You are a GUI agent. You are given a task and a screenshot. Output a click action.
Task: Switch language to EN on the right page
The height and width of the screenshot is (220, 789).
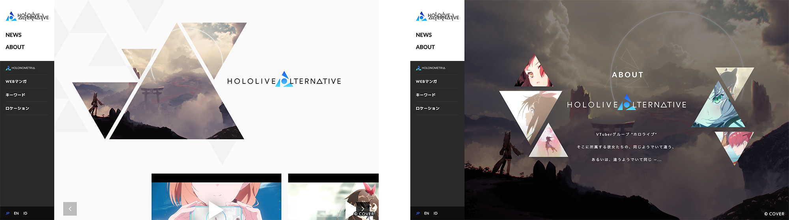[x=426, y=213]
